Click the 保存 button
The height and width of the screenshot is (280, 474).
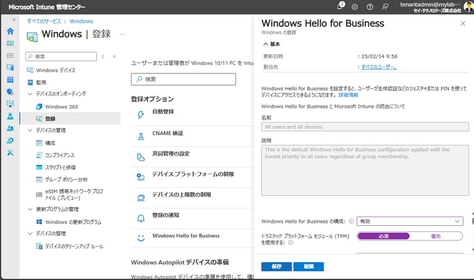[276, 266]
